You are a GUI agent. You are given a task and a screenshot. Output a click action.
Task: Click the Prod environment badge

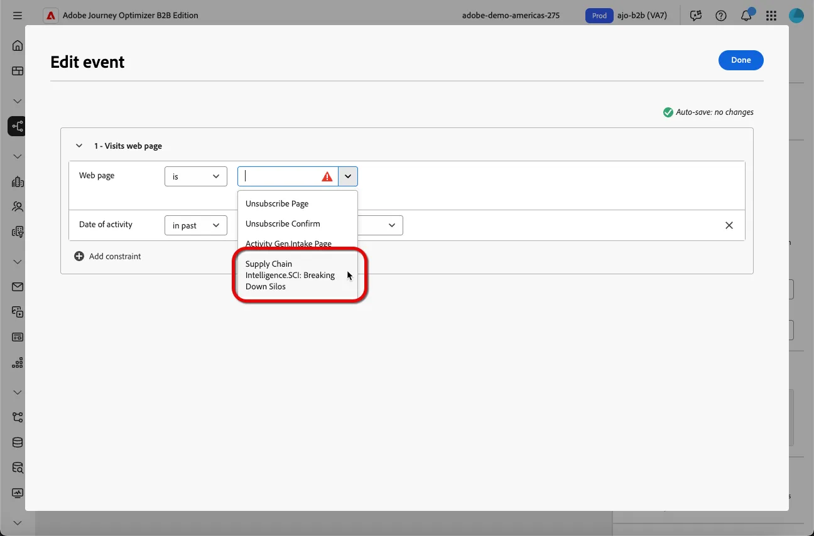(x=599, y=16)
